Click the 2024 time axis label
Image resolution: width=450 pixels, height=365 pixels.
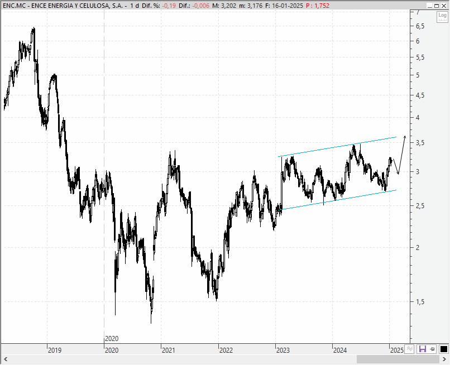click(340, 350)
